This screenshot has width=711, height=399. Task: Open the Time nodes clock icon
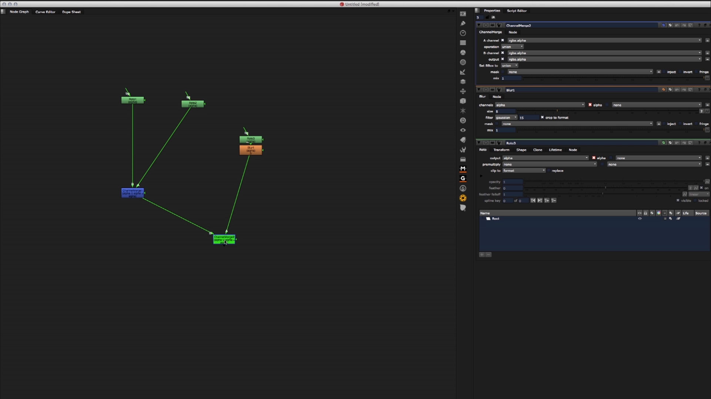click(463, 33)
